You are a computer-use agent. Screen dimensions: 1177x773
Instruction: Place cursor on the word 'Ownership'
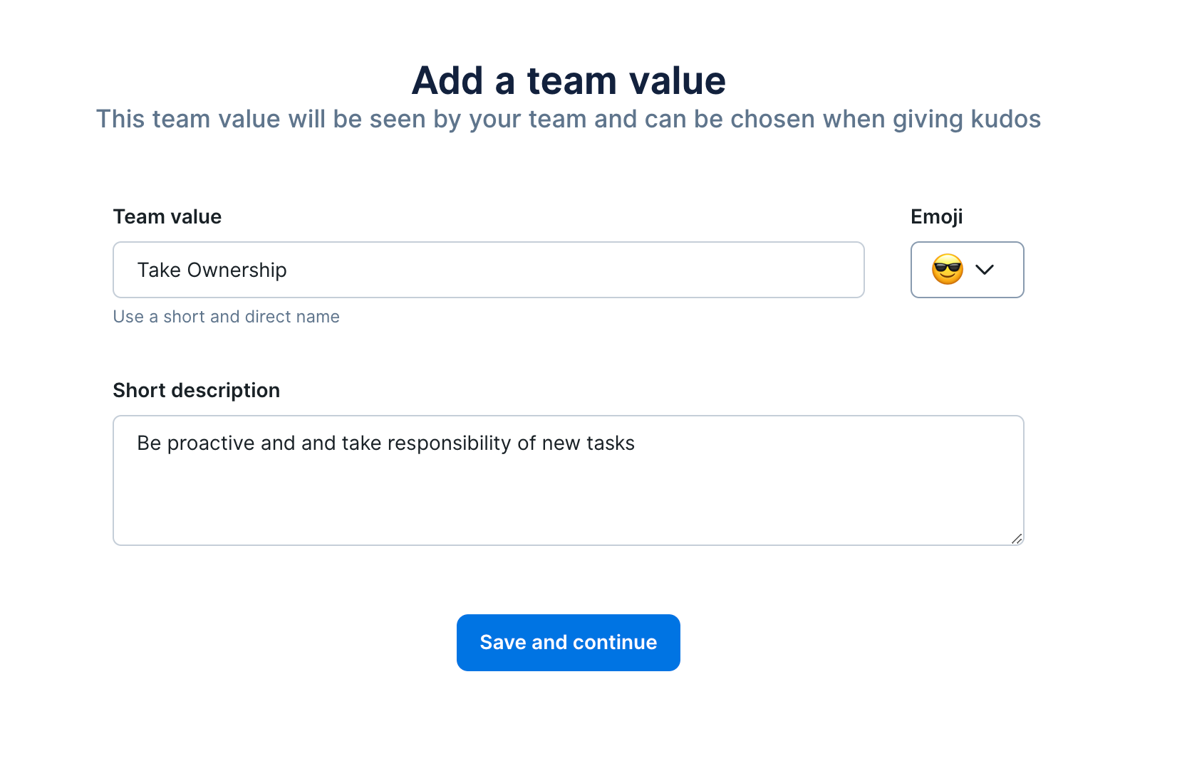click(x=237, y=270)
